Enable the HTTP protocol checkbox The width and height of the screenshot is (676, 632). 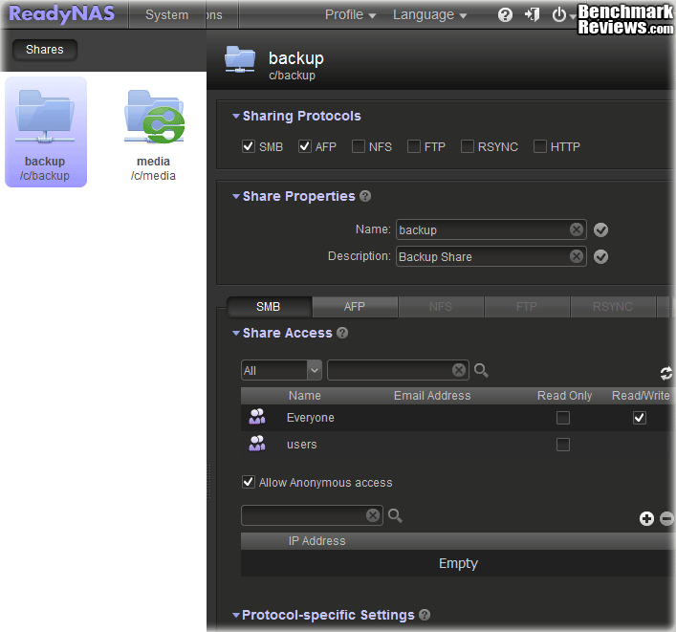point(540,146)
